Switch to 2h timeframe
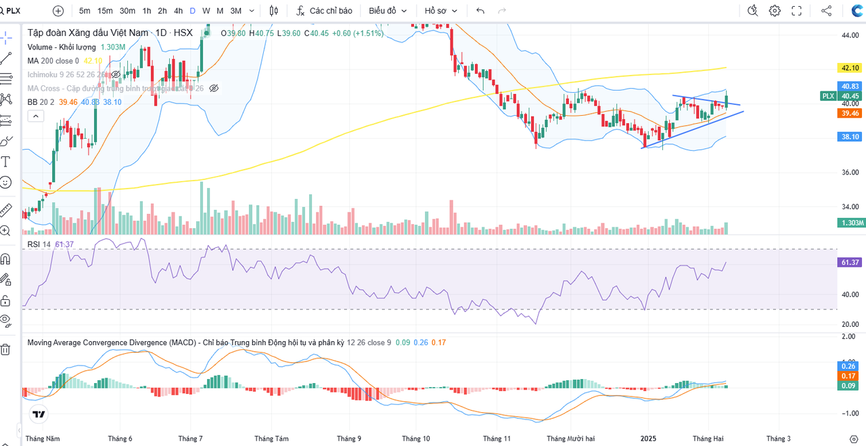 (x=162, y=11)
